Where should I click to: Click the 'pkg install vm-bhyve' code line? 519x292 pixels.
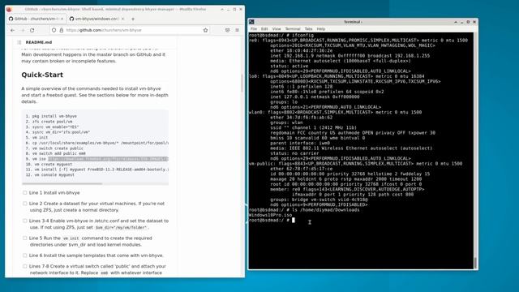point(54,116)
